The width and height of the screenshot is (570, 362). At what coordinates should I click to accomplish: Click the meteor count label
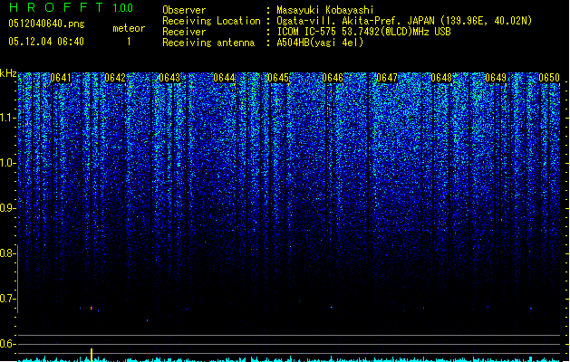[129, 28]
